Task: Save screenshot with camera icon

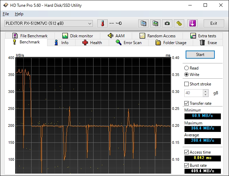Action: (167, 23)
